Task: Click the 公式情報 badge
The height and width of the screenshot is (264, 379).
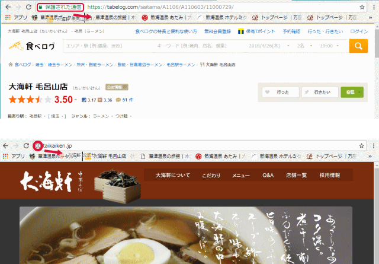Action: coord(117,87)
